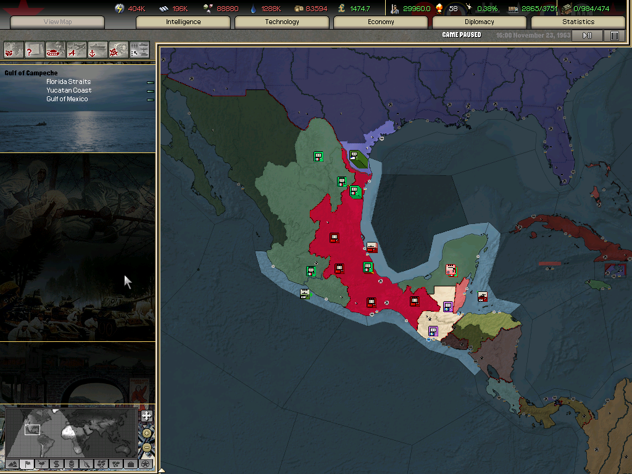
Task: Zoom out the map with minus button
Action: [146, 446]
